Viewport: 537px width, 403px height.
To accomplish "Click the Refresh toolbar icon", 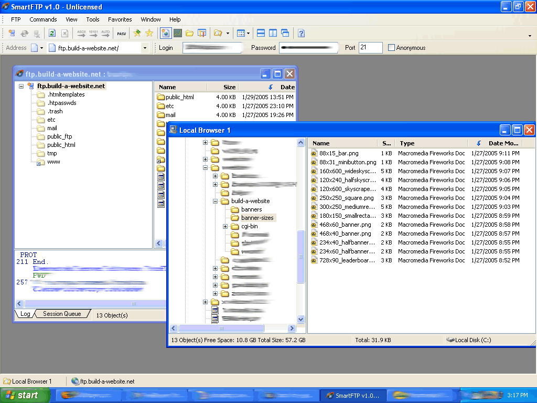I will 52,33.
